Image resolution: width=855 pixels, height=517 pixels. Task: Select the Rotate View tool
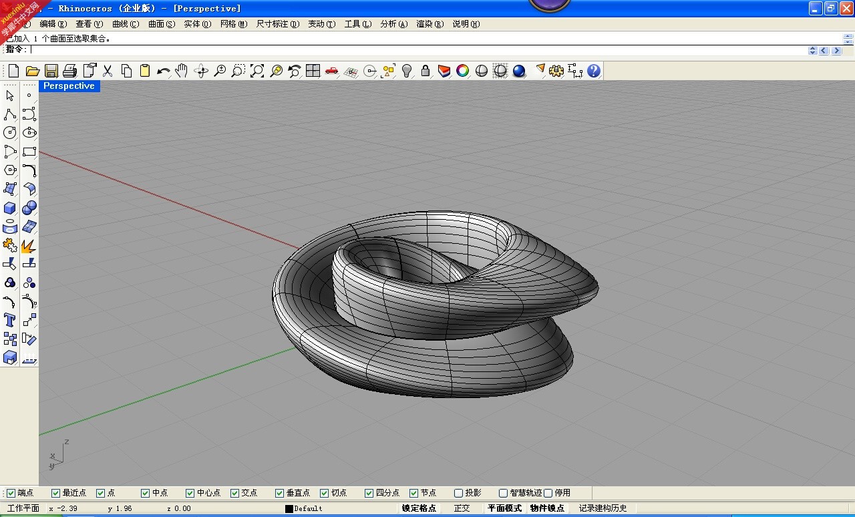201,71
